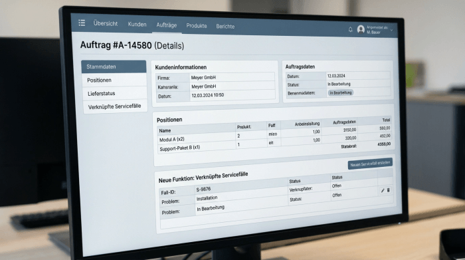
Task: Open Verknüpfte Servicefälle side menu entry
Action: click(115, 106)
